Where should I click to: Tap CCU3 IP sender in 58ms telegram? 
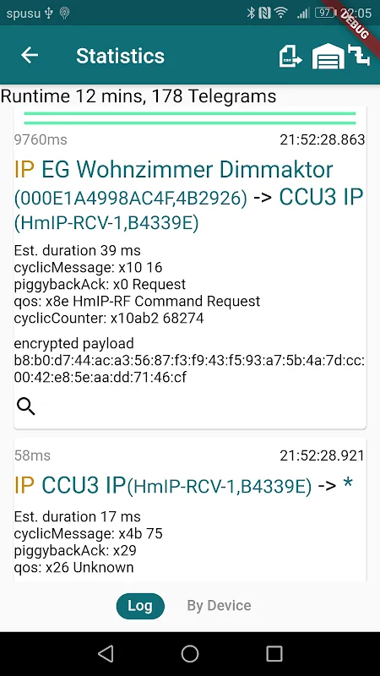pos(84,485)
